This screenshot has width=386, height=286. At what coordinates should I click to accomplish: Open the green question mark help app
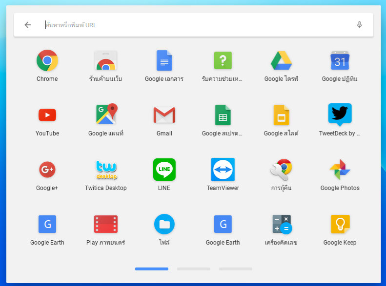coord(223,60)
